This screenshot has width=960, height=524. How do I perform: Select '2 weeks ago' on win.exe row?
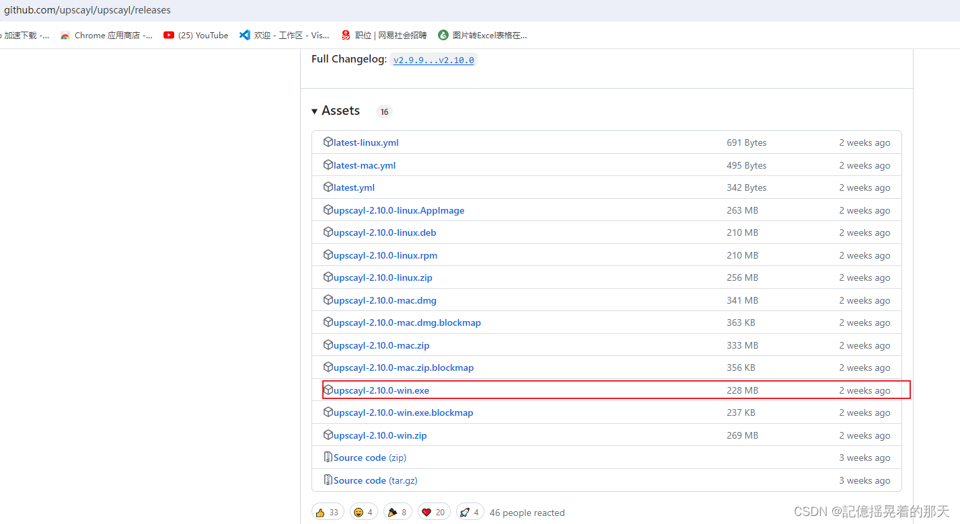point(864,390)
